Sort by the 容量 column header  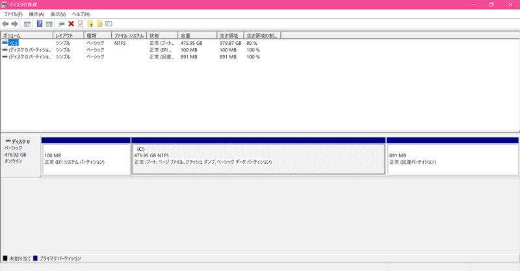(x=198, y=36)
